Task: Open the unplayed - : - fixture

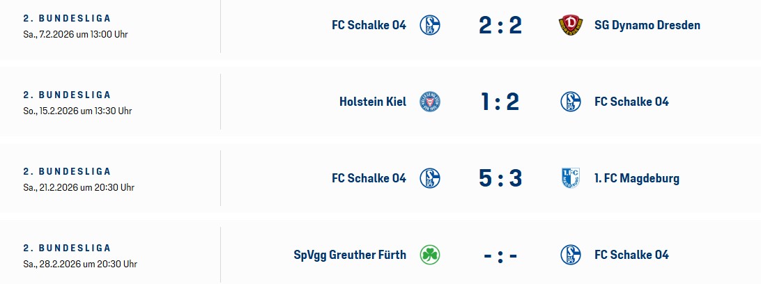Action: coord(500,255)
